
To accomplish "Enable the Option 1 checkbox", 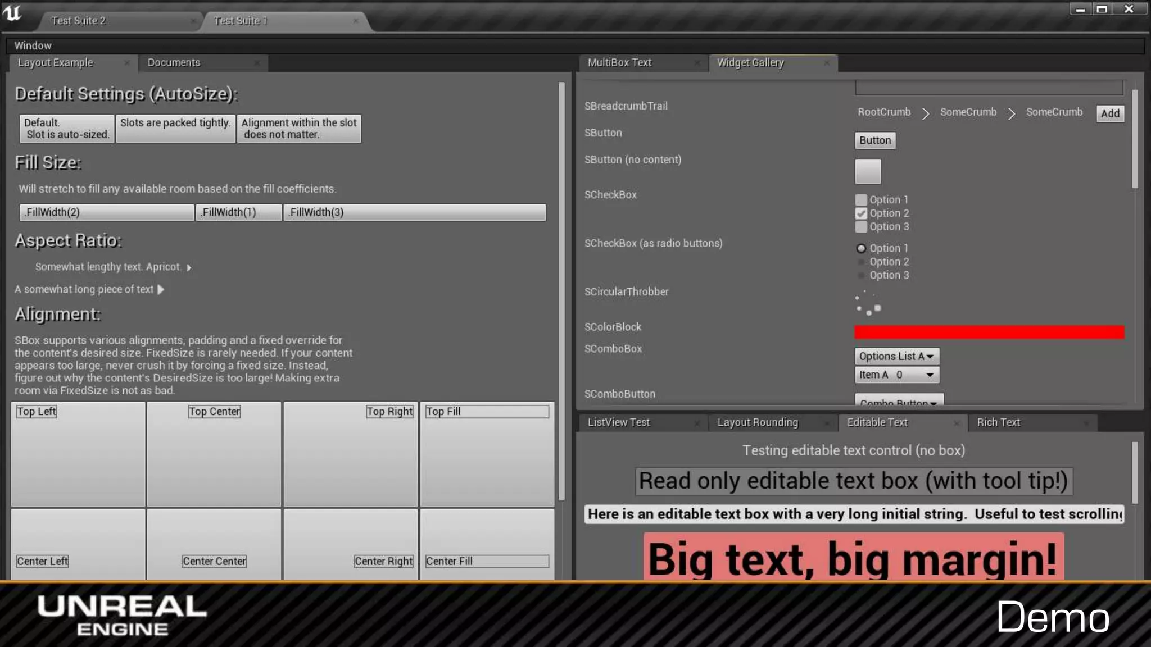I will [x=861, y=200].
